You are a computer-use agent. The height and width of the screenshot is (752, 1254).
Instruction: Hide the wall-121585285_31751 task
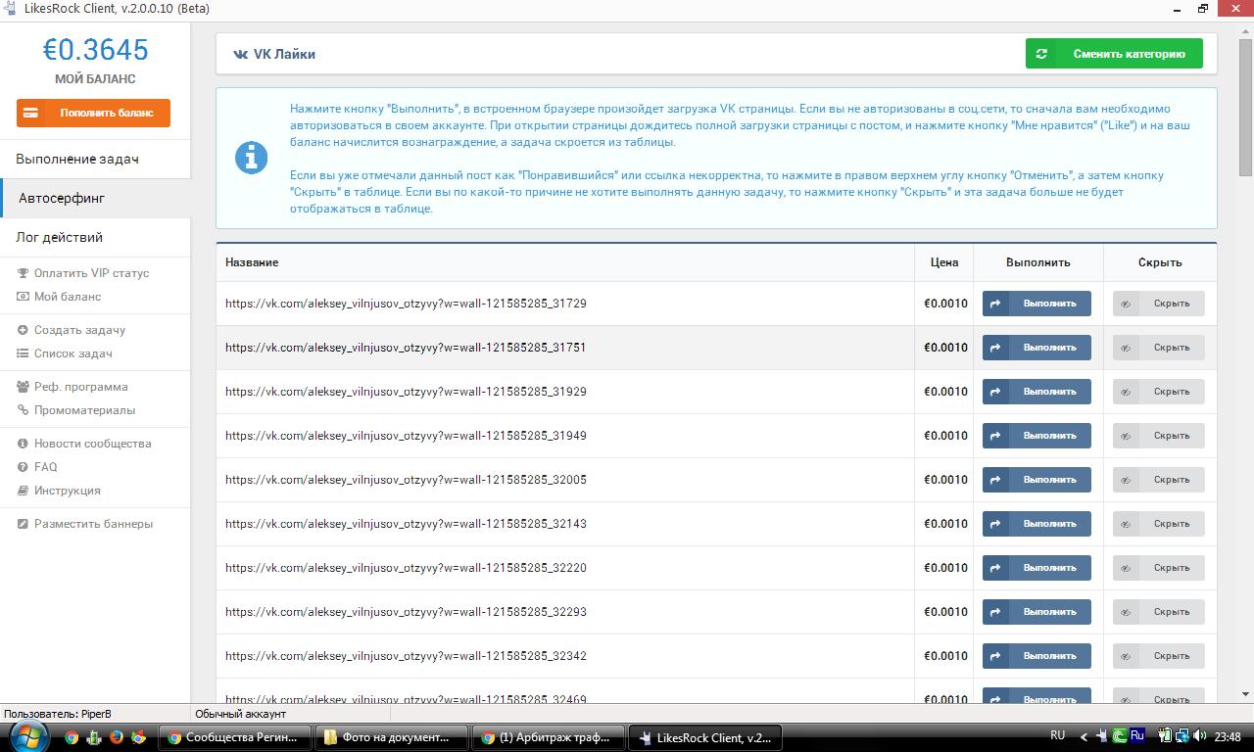1158,348
